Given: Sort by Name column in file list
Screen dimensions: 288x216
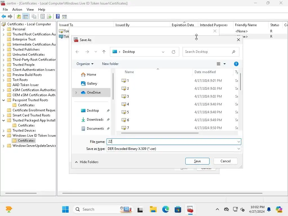Looking at the screenshot, I should (129, 72).
